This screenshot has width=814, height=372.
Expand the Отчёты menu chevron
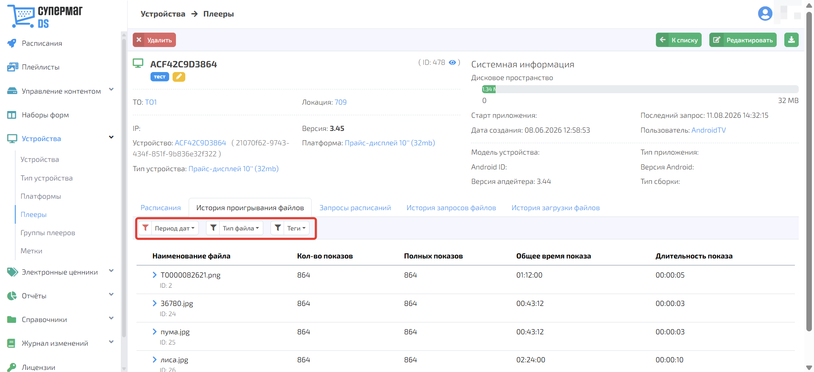(x=112, y=294)
